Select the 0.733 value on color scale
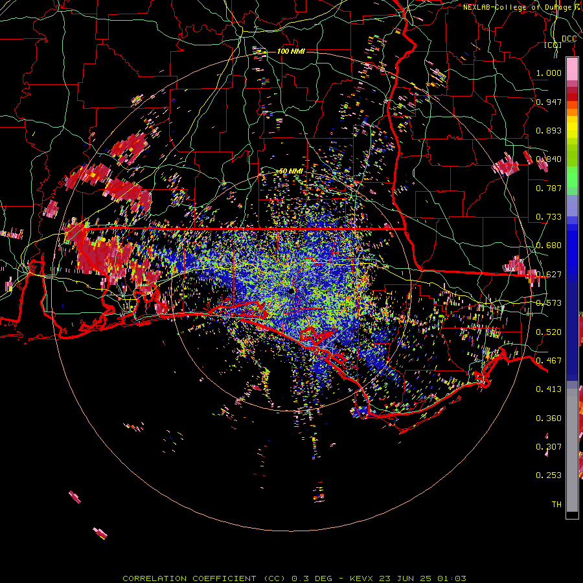583x583 pixels. 549,216
